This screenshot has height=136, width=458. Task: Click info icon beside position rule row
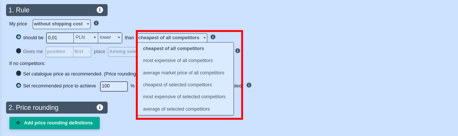click(238, 51)
